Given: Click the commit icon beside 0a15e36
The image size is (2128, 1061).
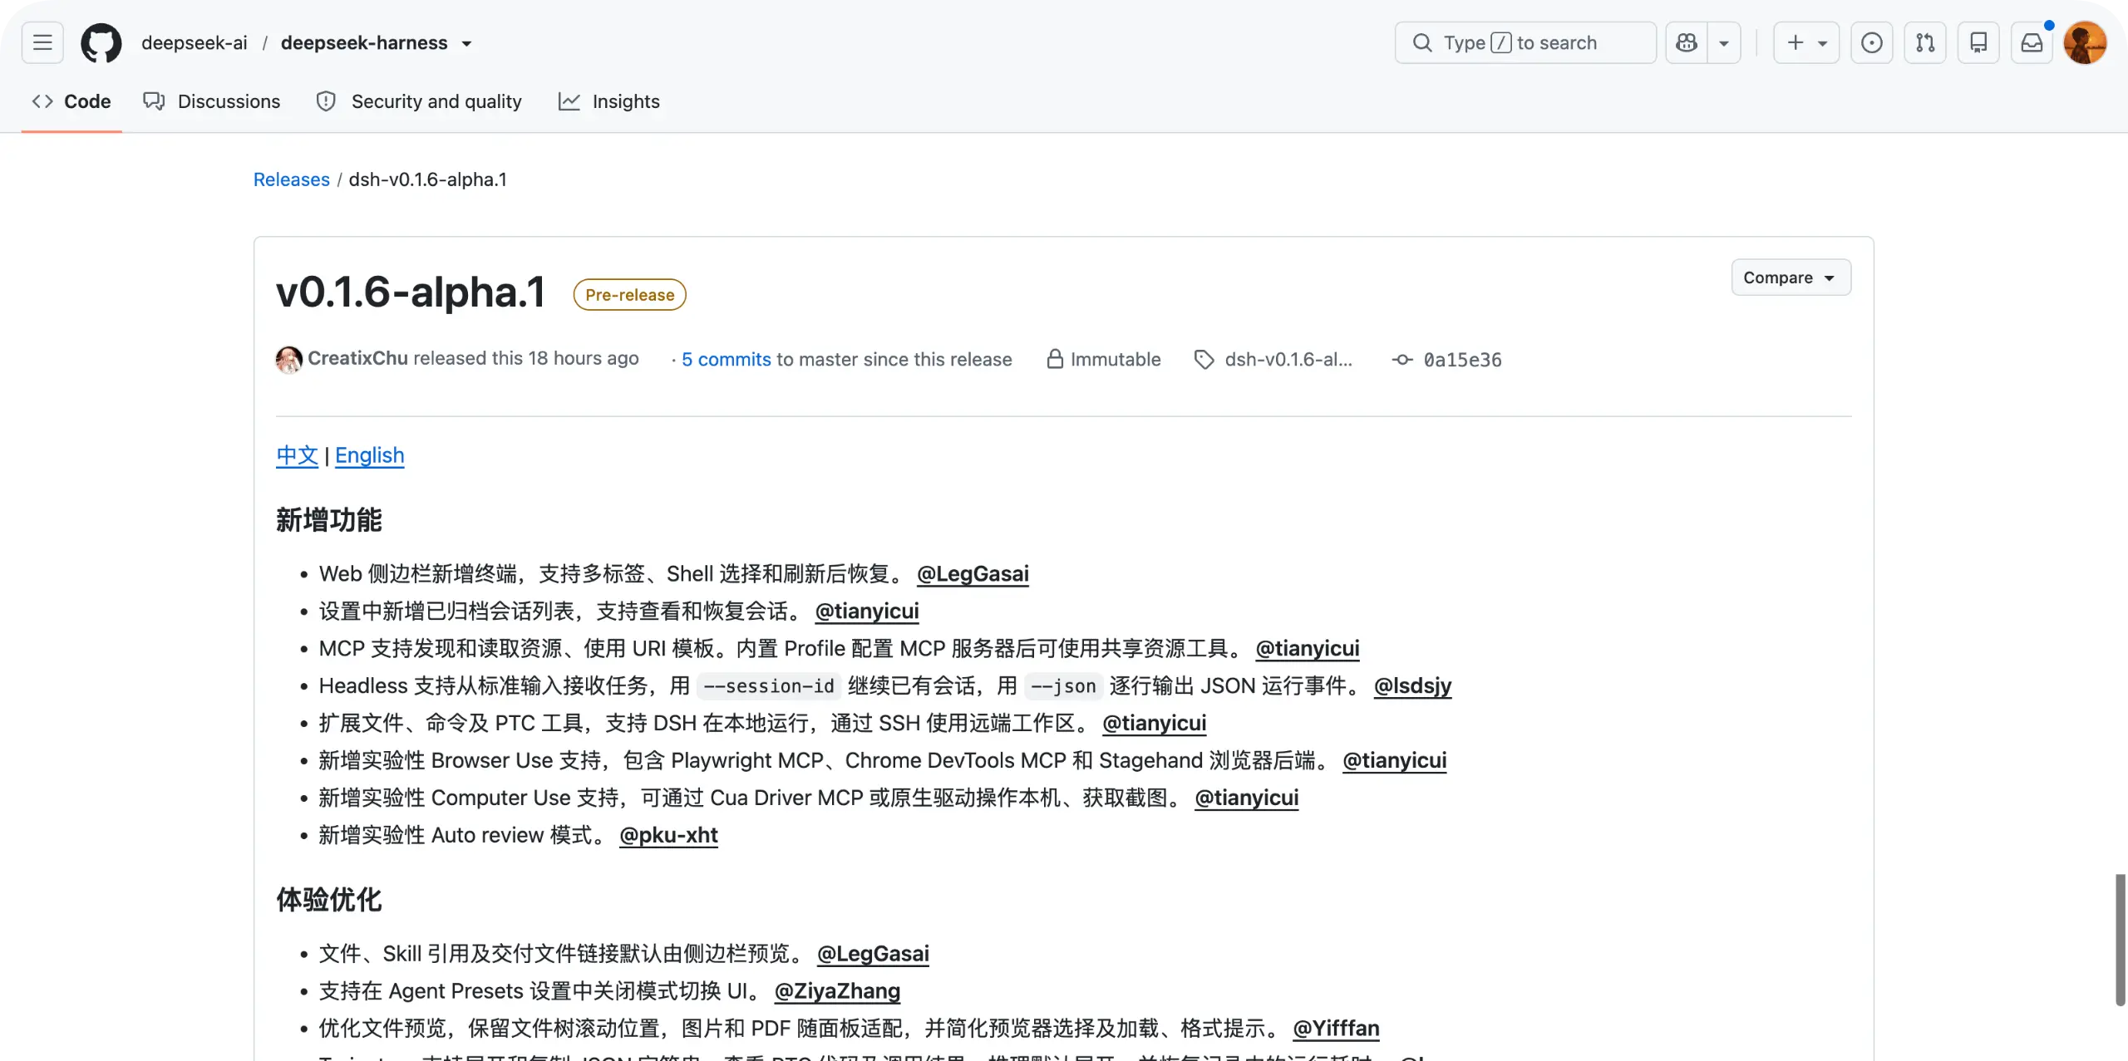Looking at the screenshot, I should point(1402,360).
